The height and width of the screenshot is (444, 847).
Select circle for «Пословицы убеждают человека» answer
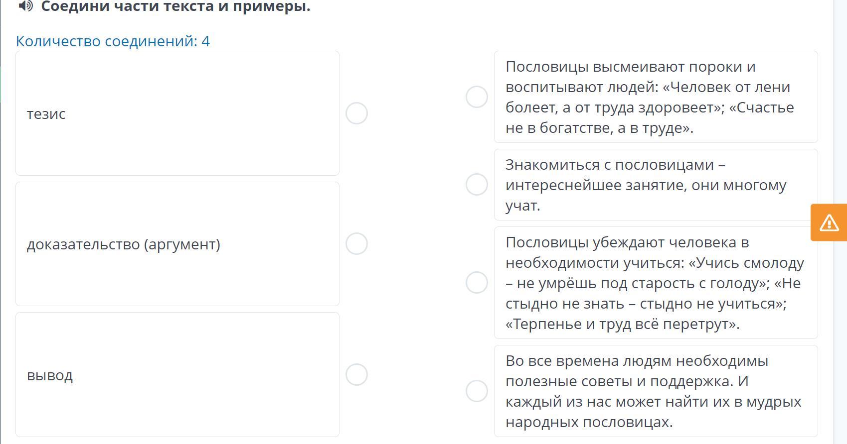[477, 283]
